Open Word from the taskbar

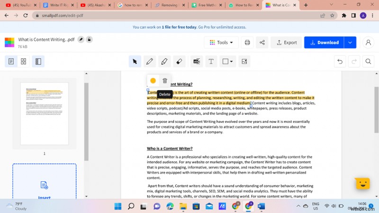tap(262, 206)
